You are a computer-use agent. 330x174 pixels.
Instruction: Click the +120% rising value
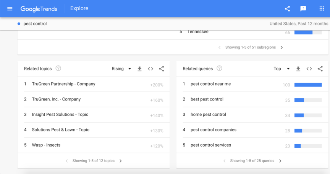(x=157, y=146)
